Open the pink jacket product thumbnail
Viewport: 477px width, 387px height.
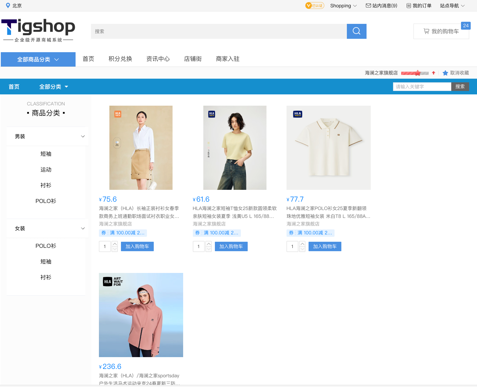(141, 315)
